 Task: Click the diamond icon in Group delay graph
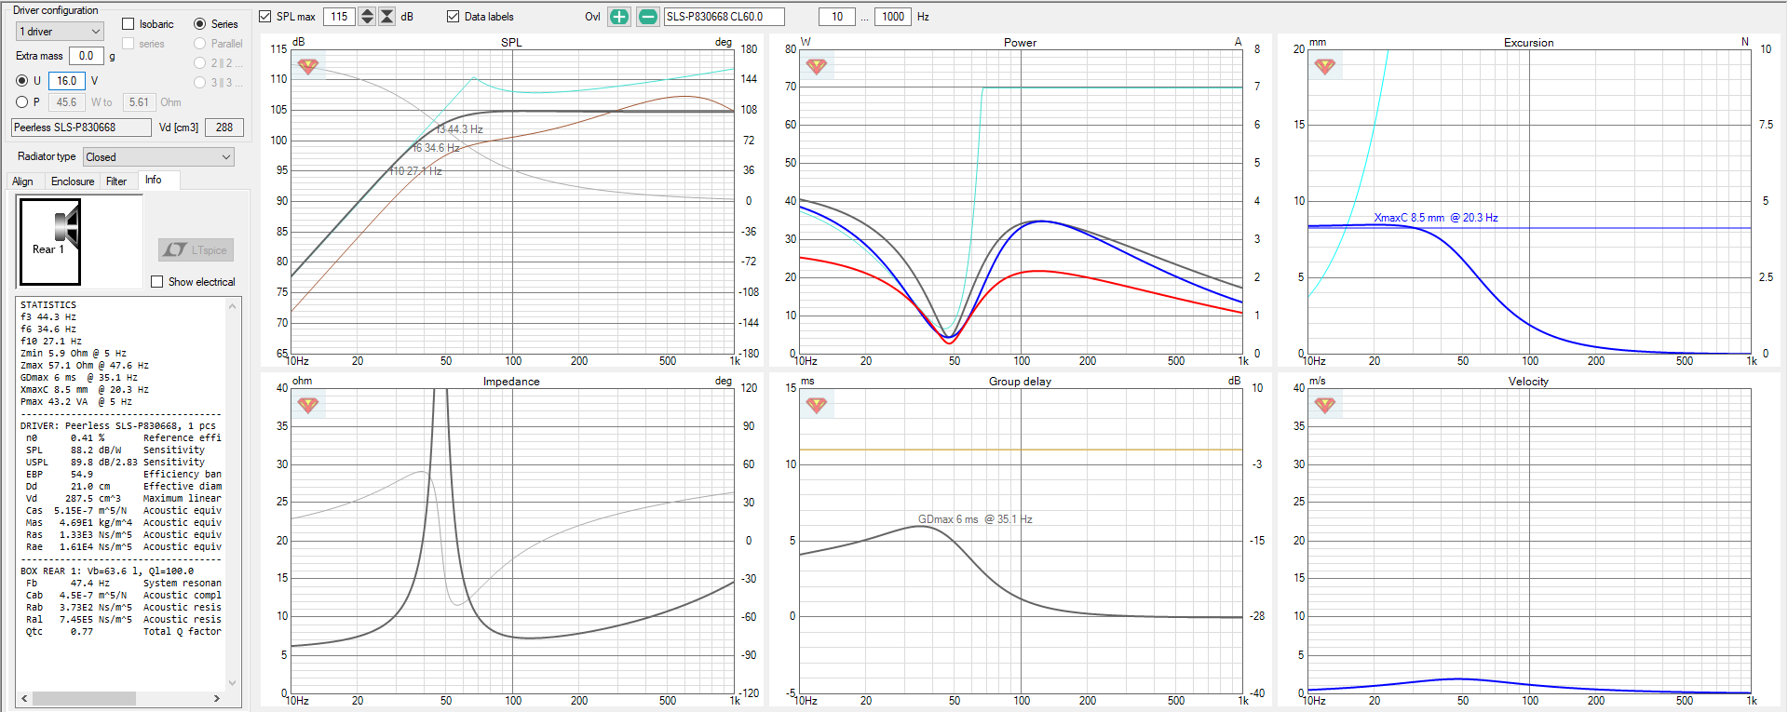(x=817, y=405)
